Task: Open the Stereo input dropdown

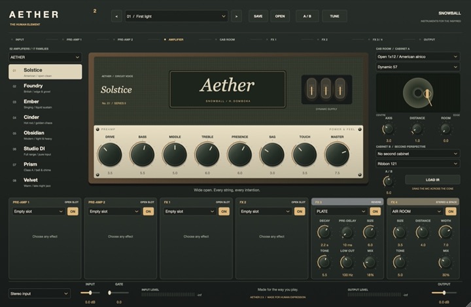Action: pos(40,293)
